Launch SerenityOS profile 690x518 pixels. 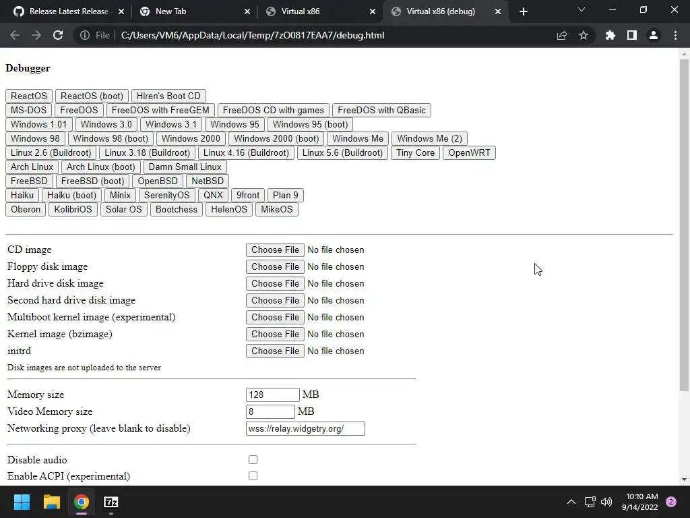pyautogui.click(x=167, y=195)
